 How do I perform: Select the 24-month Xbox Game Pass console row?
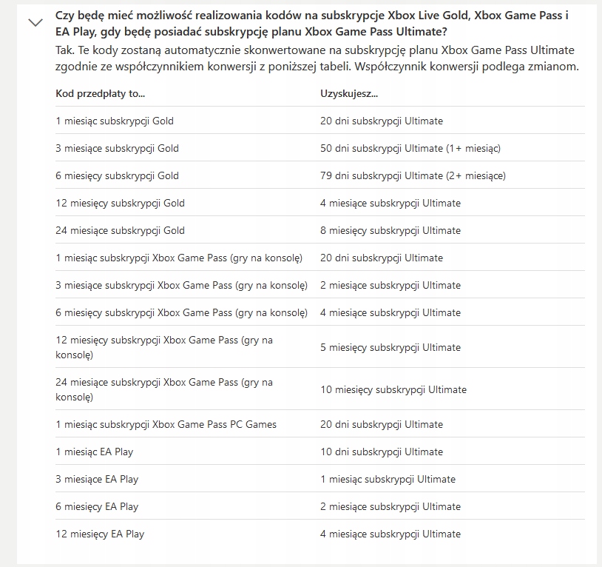pyautogui.click(x=164, y=389)
